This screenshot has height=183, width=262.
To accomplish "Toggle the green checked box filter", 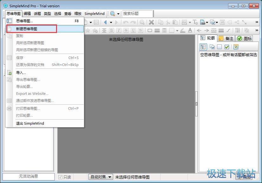I will tap(227, 47).
